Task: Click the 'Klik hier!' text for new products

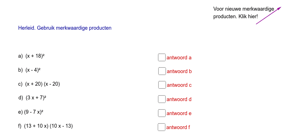Action: [248, 17]
